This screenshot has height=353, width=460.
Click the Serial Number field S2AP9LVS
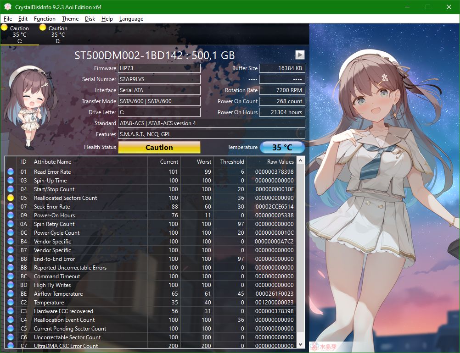(159, 79)
